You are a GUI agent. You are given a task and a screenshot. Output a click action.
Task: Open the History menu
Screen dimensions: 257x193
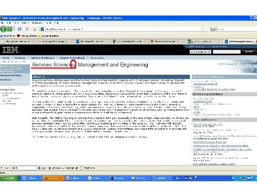click(25, 23)
